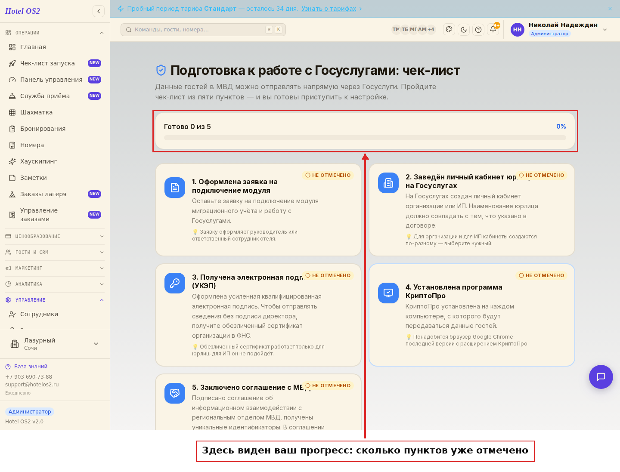620x472 pixels.
Task: Toggle НЕ ОТМЕЧЕНО on КриптоПро card
Action: [542, 275]
